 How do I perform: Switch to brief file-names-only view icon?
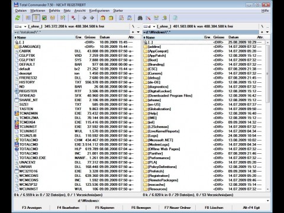point(28,18)
